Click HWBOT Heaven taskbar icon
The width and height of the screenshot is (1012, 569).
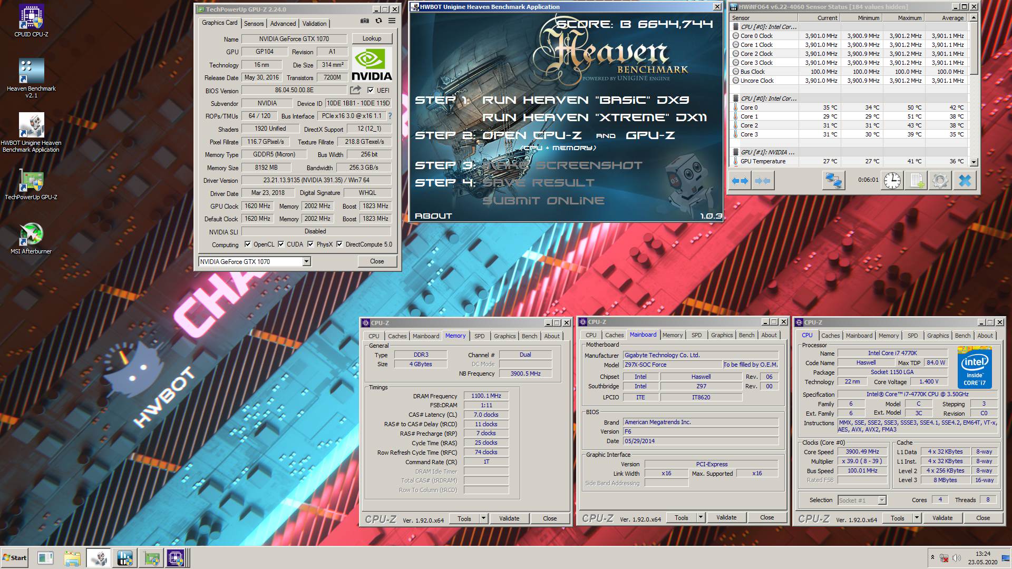[98, 558]
